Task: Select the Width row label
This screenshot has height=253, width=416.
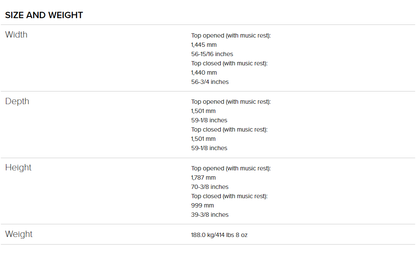Action: pos(16,35)
